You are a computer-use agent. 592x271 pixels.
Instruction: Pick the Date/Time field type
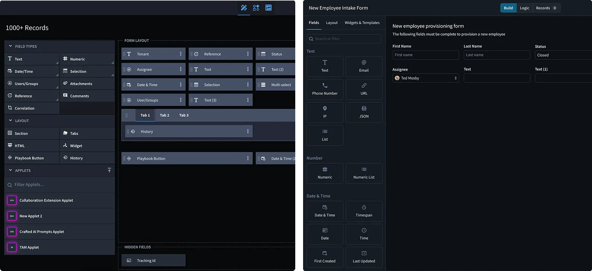[32, 71]
